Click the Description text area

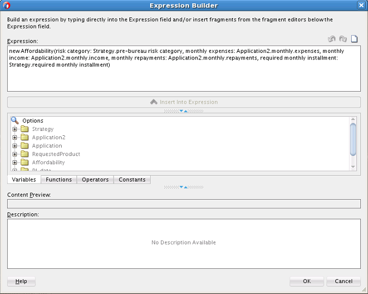[184, 244]
